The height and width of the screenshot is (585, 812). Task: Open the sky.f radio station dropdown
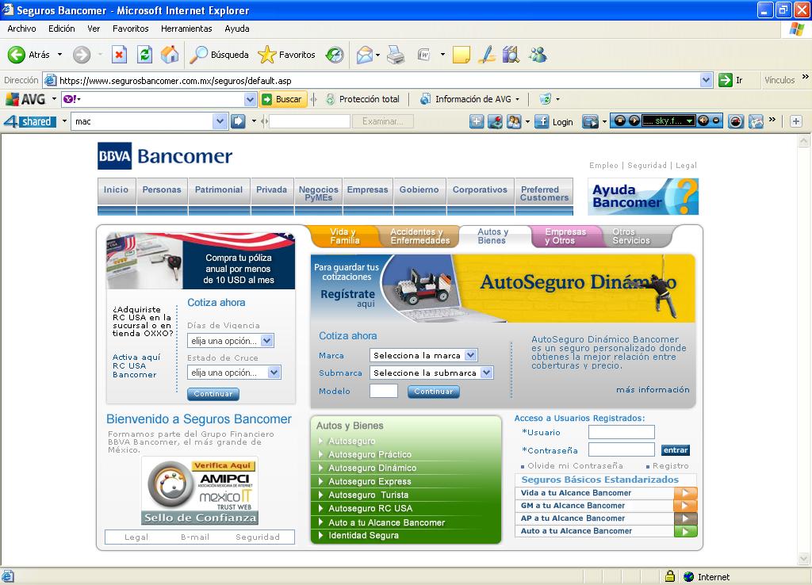pyautogui.click(x=689, y=121)
